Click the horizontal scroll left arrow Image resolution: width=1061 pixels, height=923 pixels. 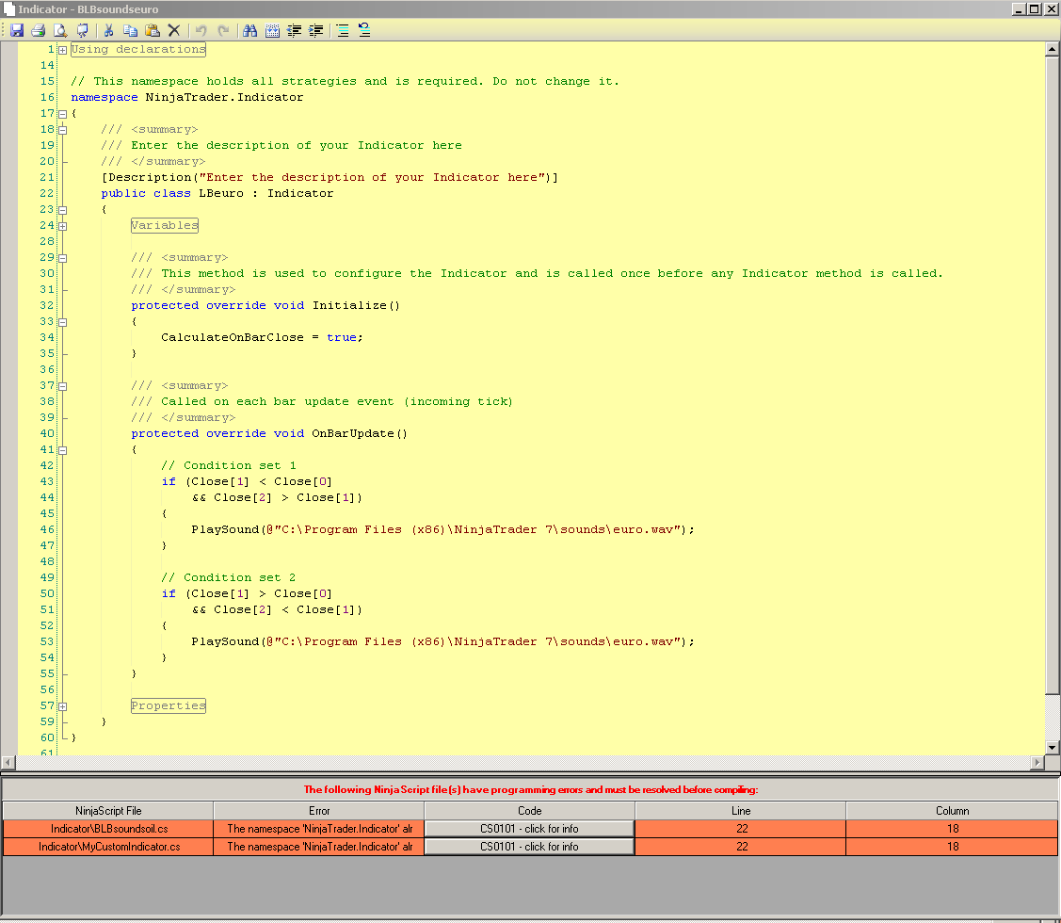(x=8, y=762)
